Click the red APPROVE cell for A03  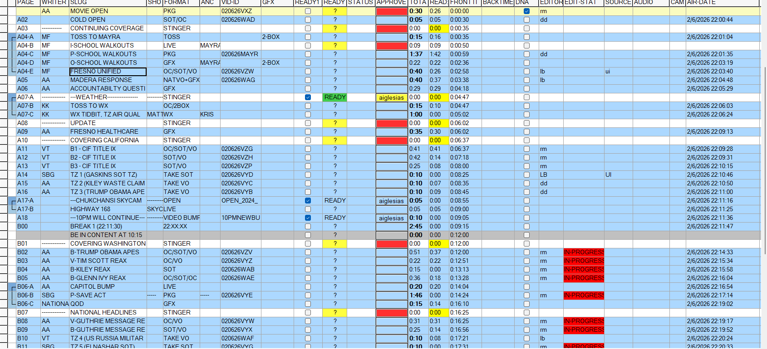coord(392,28)
